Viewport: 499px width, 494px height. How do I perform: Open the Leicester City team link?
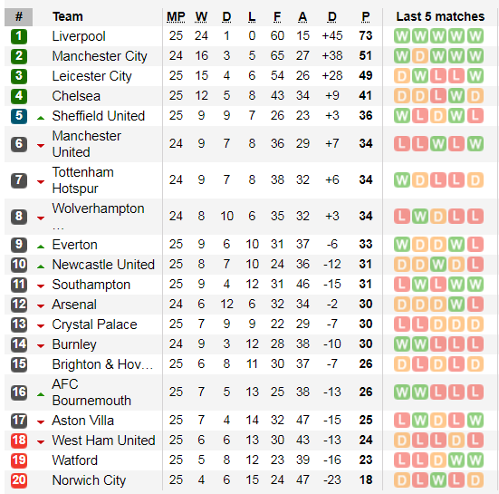pos(91,76)
